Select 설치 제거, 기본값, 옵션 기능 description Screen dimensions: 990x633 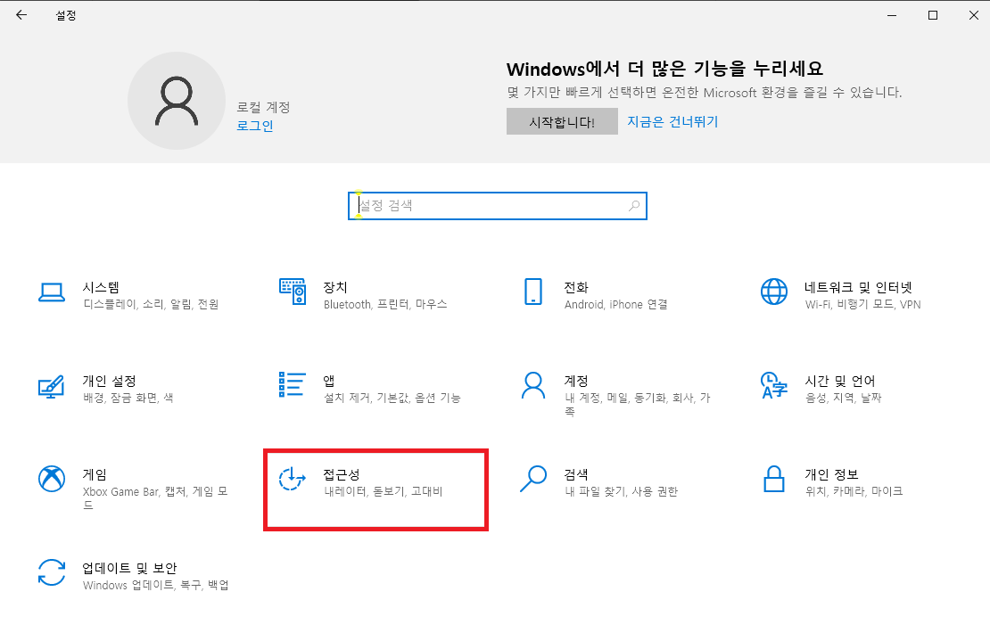392,398
